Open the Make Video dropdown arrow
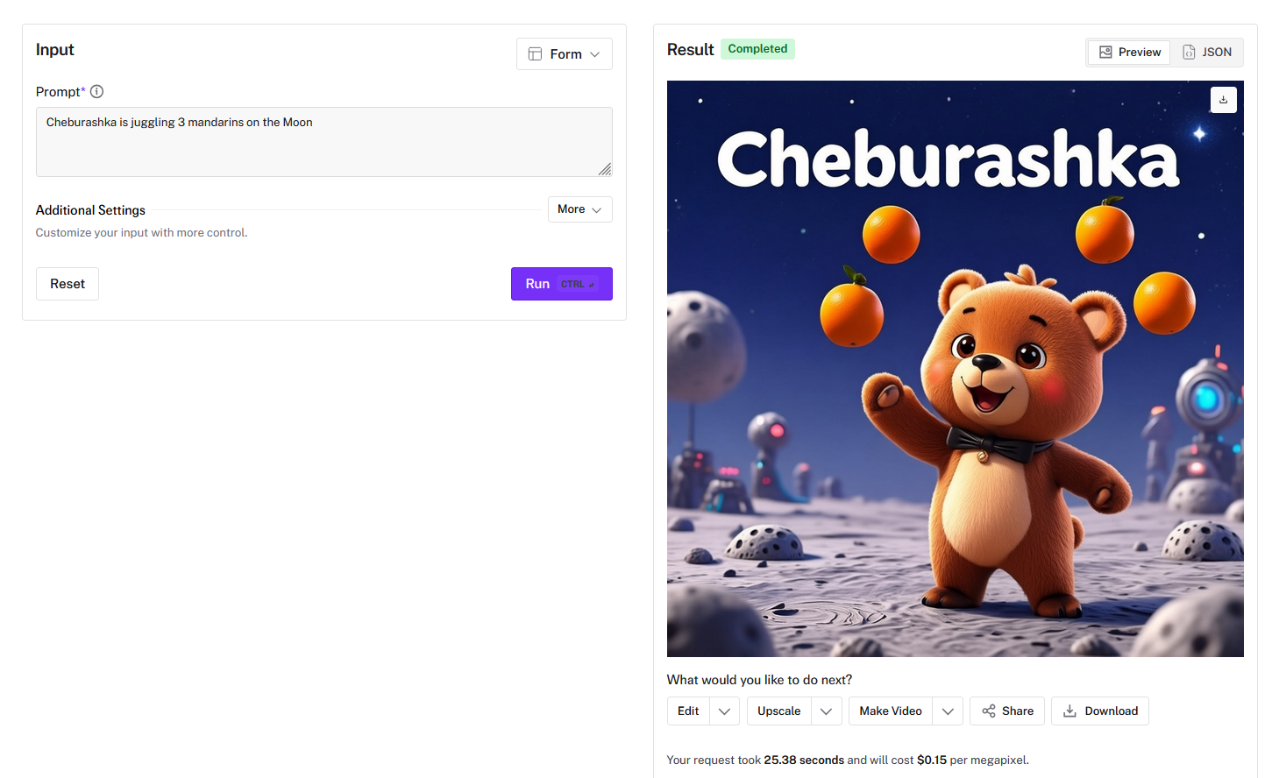This screenshot has width=1279, height=778. tap(948, 711)
